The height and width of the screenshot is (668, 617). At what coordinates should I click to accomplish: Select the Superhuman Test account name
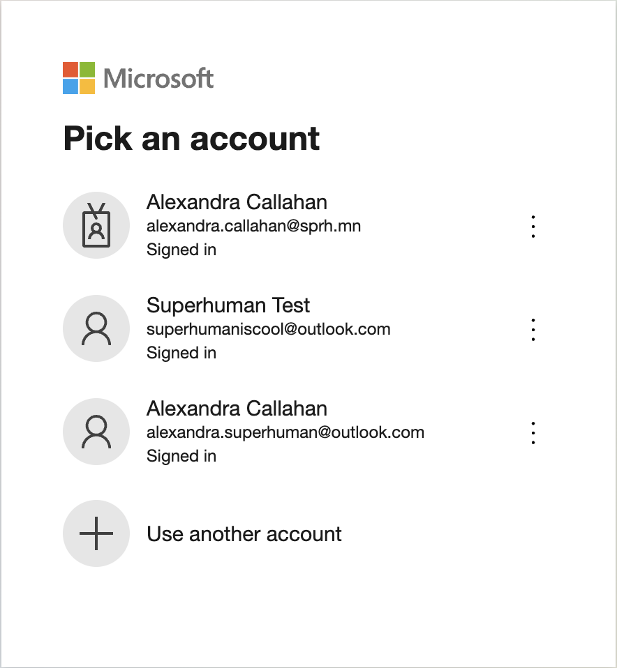coord(228,305)
